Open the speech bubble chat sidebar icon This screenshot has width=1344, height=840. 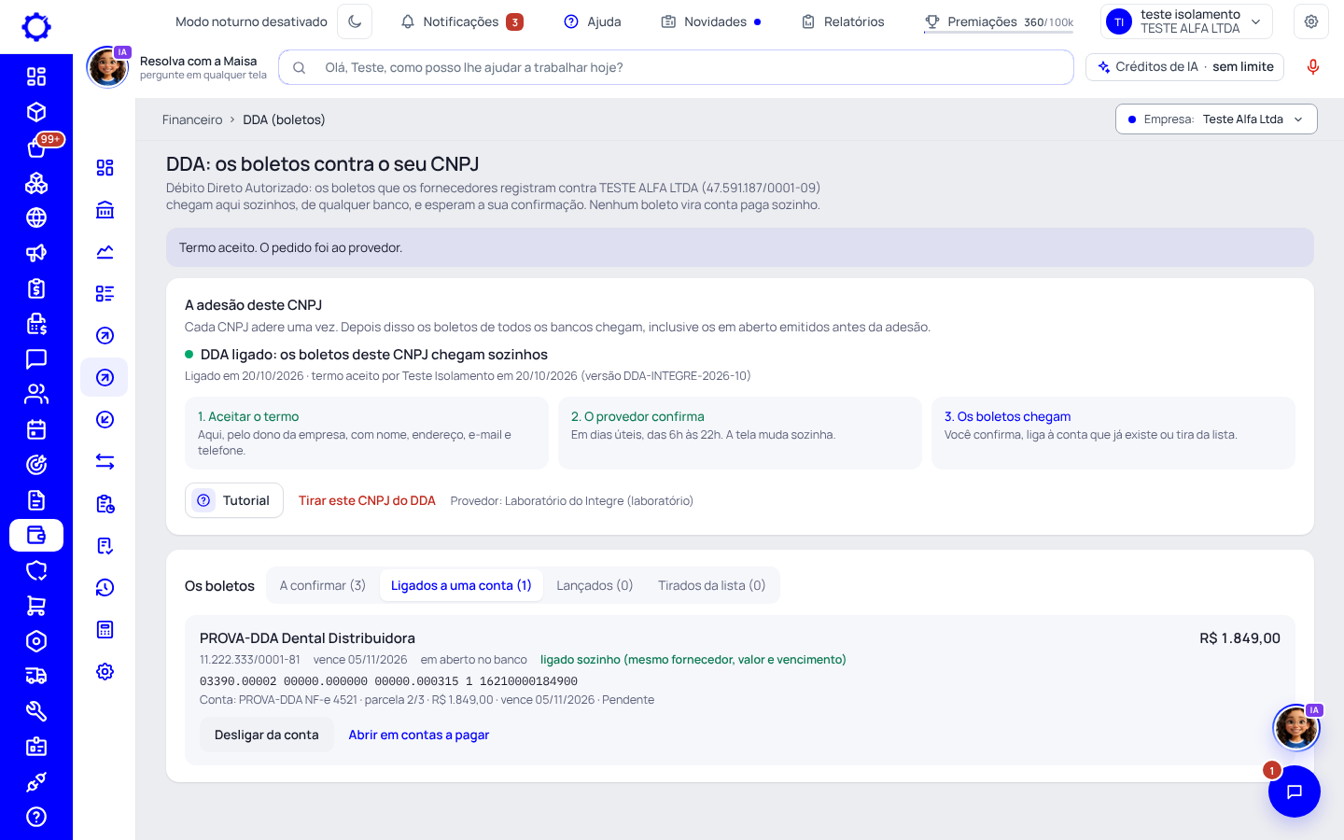coord(36,358)
